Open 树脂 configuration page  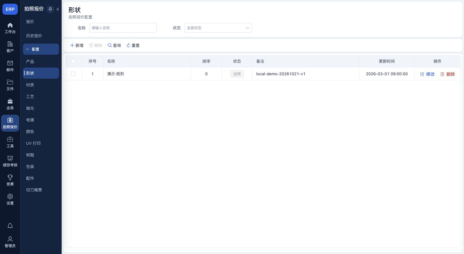click(x=41, y=155)
